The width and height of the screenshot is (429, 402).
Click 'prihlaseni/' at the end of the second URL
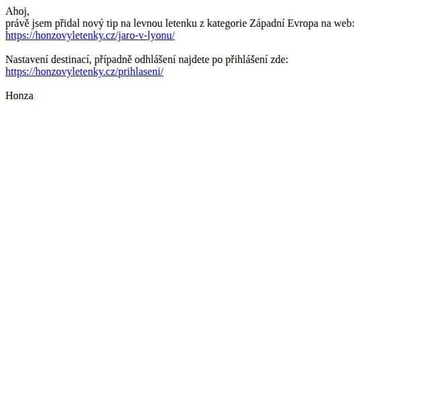pyautogui.click(x=141, y=72)
